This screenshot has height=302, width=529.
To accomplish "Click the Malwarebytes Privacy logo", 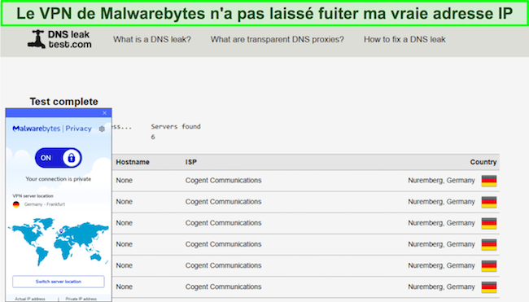I will pyautogui.click(x=52, y=129).
